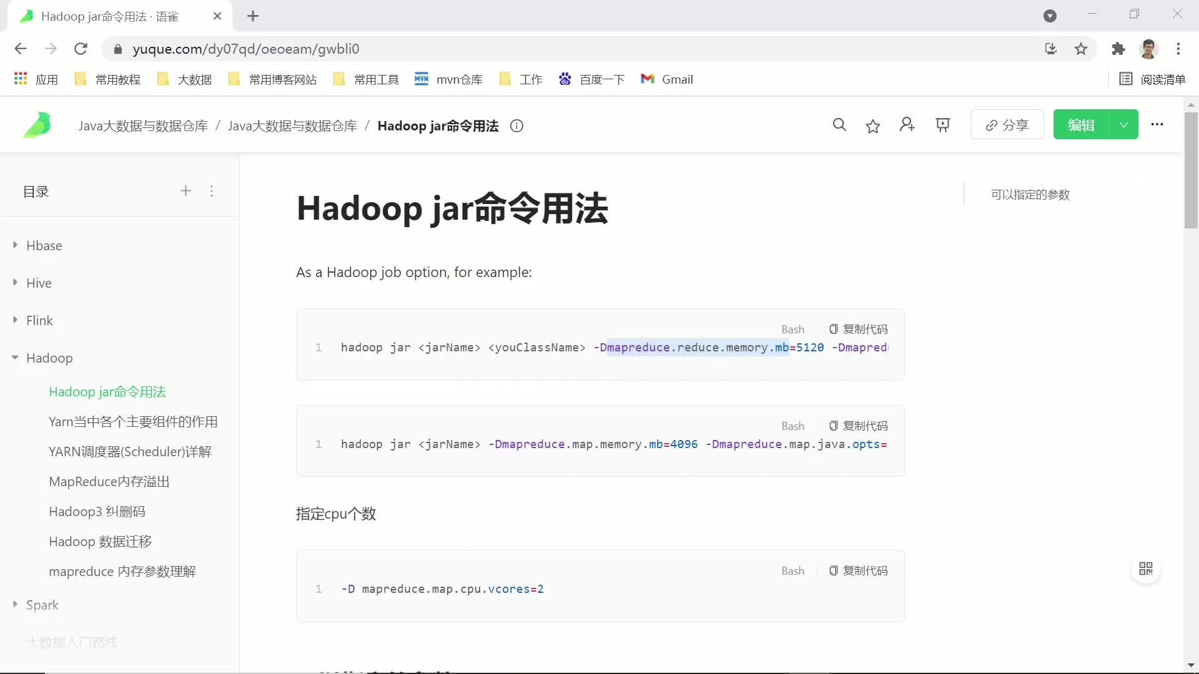Open the three-dot more options menu
1199x674 pixels.
click(x=1157, y=124)
